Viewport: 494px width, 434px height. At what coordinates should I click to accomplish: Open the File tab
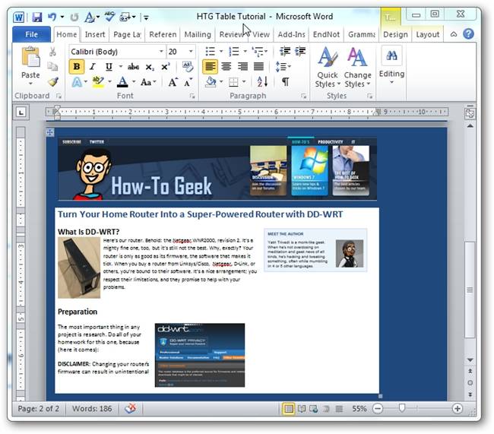31,34
